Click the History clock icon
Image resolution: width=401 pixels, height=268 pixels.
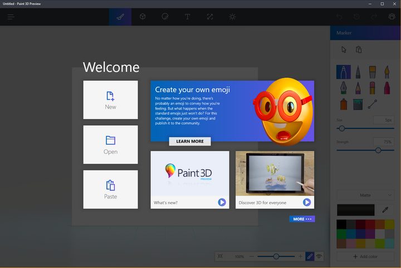[x=356, y=17]
